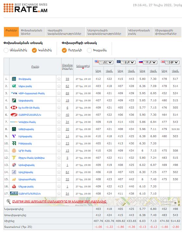Click the Armswissbank logo in row 13
This screenshot has width=182, height=232.
coord(14,165)
